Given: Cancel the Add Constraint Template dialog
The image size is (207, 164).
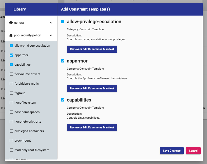Looking at the screenshot, I should 193,151.
